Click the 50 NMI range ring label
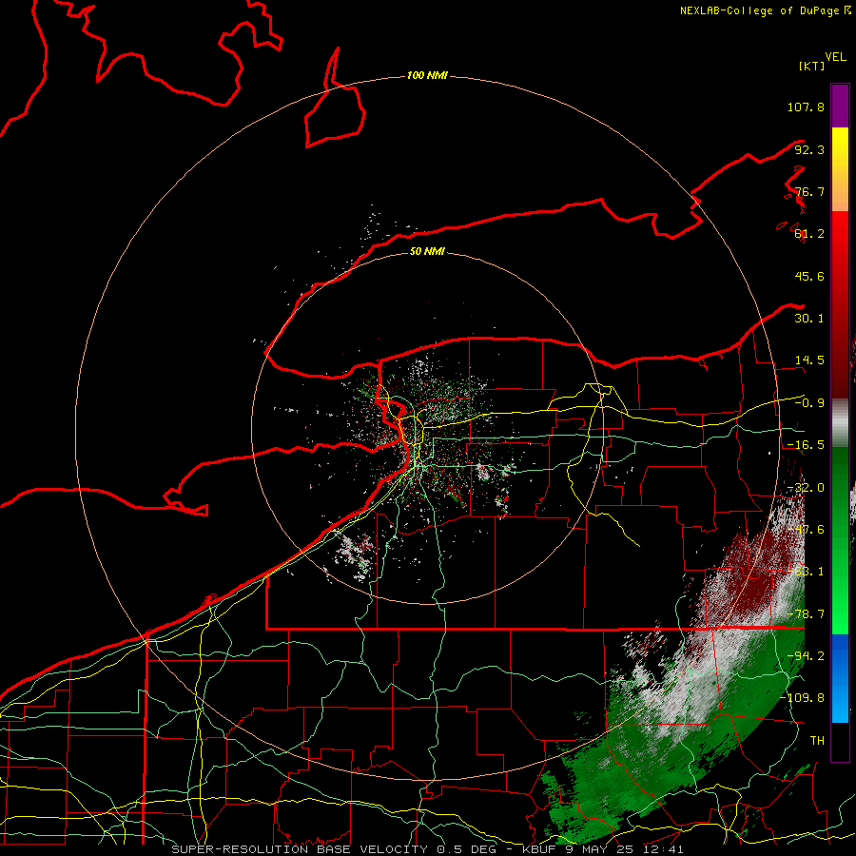This screenshot has height=856, width=856. tap(427, 251)
